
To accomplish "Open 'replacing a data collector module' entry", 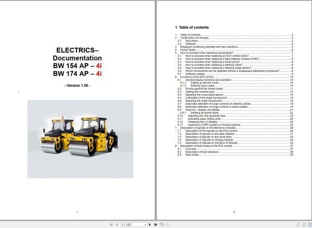I will pos(235,59).
